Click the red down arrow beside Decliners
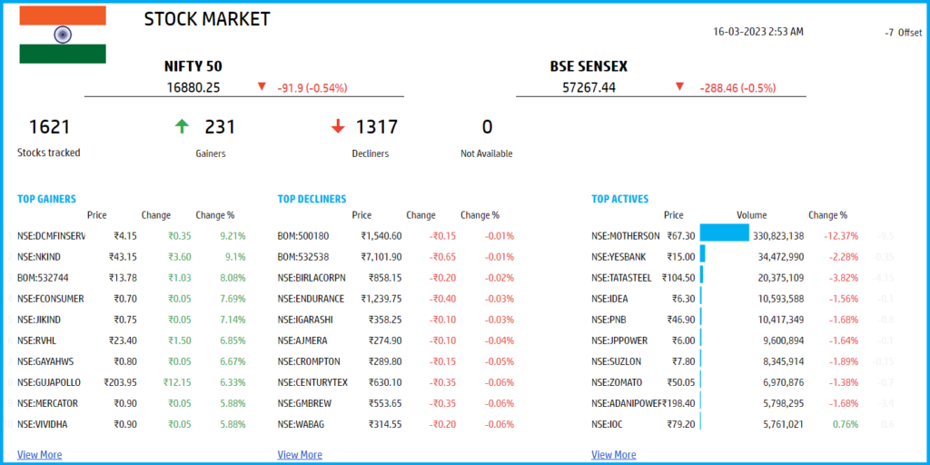 pos(338,126)
